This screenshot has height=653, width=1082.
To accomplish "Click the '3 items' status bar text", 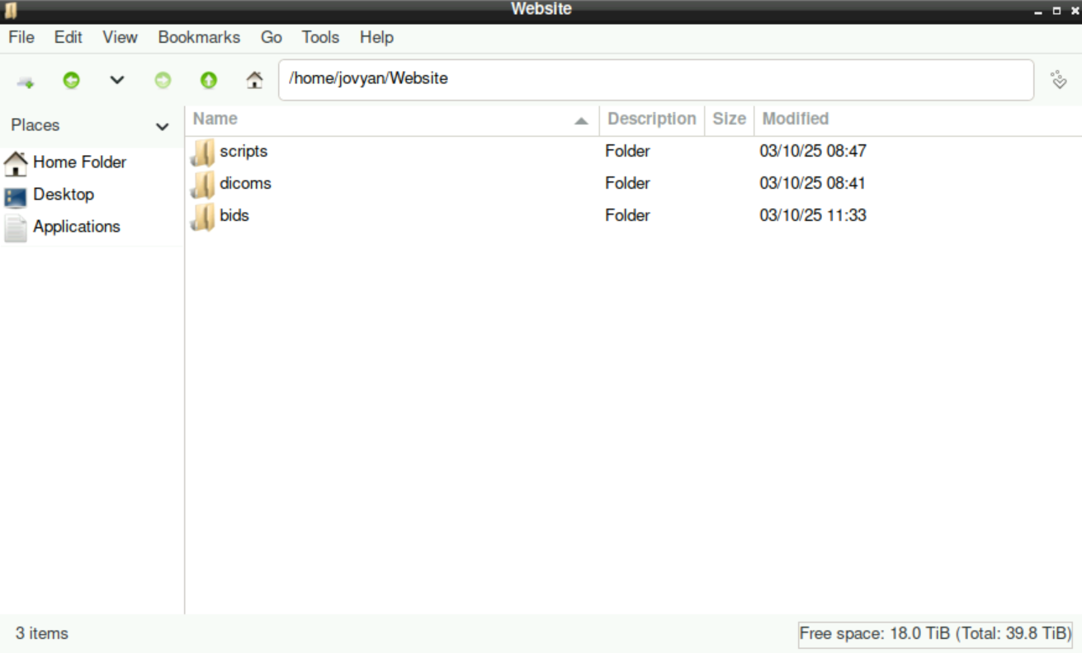I will pos(42,634).
